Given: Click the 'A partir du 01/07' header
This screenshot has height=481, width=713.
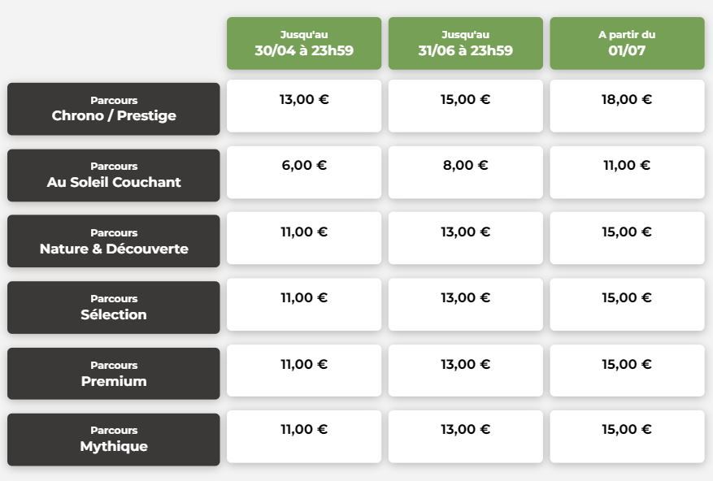Looking at the screenshot, I should pyautogui.click(x=627, y=43).
